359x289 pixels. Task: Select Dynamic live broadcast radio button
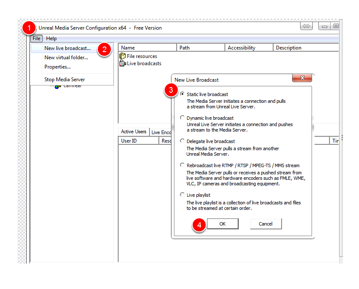[182, 118]
